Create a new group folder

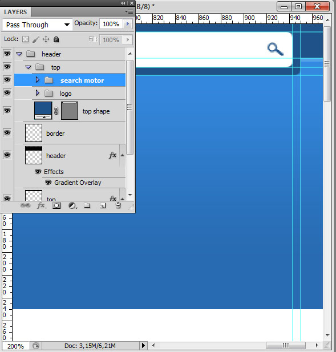point(87,205)
